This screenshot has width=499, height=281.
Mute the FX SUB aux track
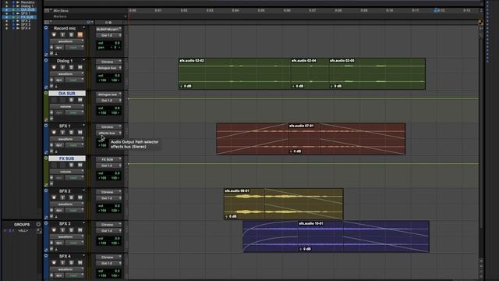[80, 165]
